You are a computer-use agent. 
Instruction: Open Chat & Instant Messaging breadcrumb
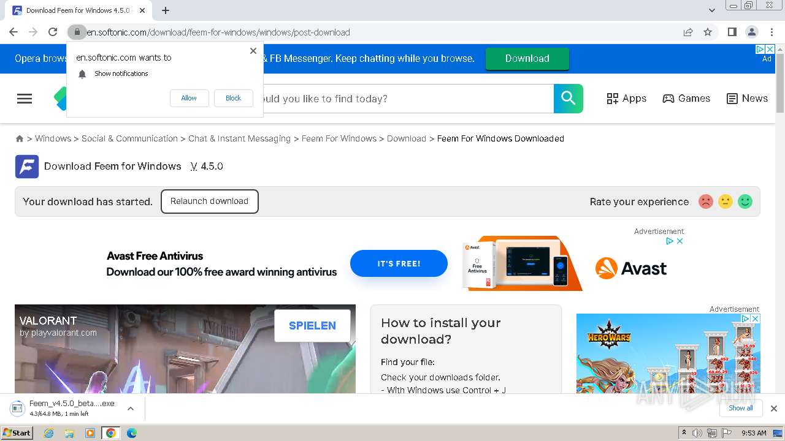(239, 138)
